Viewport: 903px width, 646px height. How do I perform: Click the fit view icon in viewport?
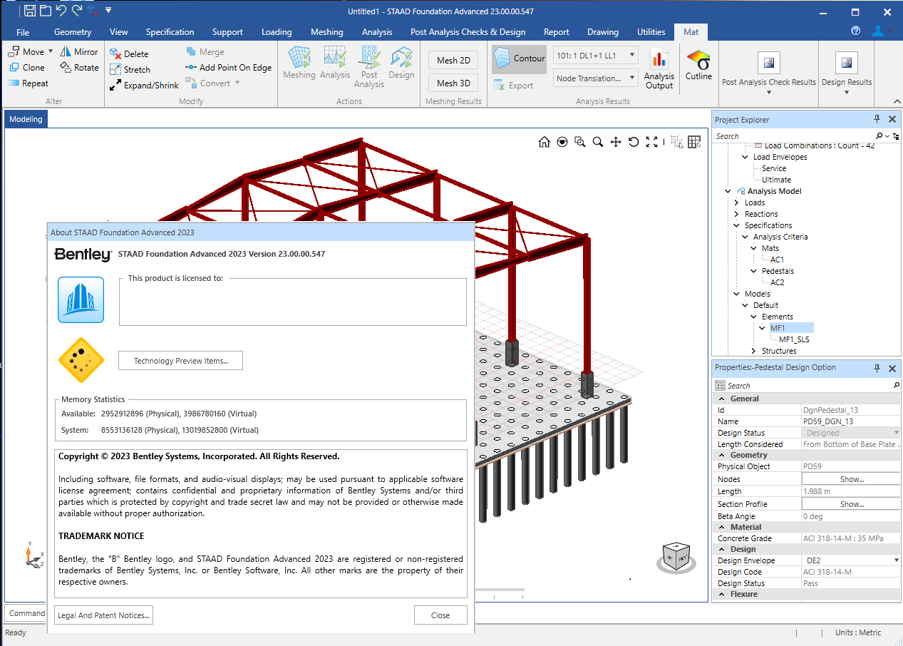coord(651,142)
